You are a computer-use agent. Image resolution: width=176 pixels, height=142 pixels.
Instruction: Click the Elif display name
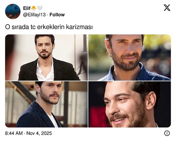[27, 8]
